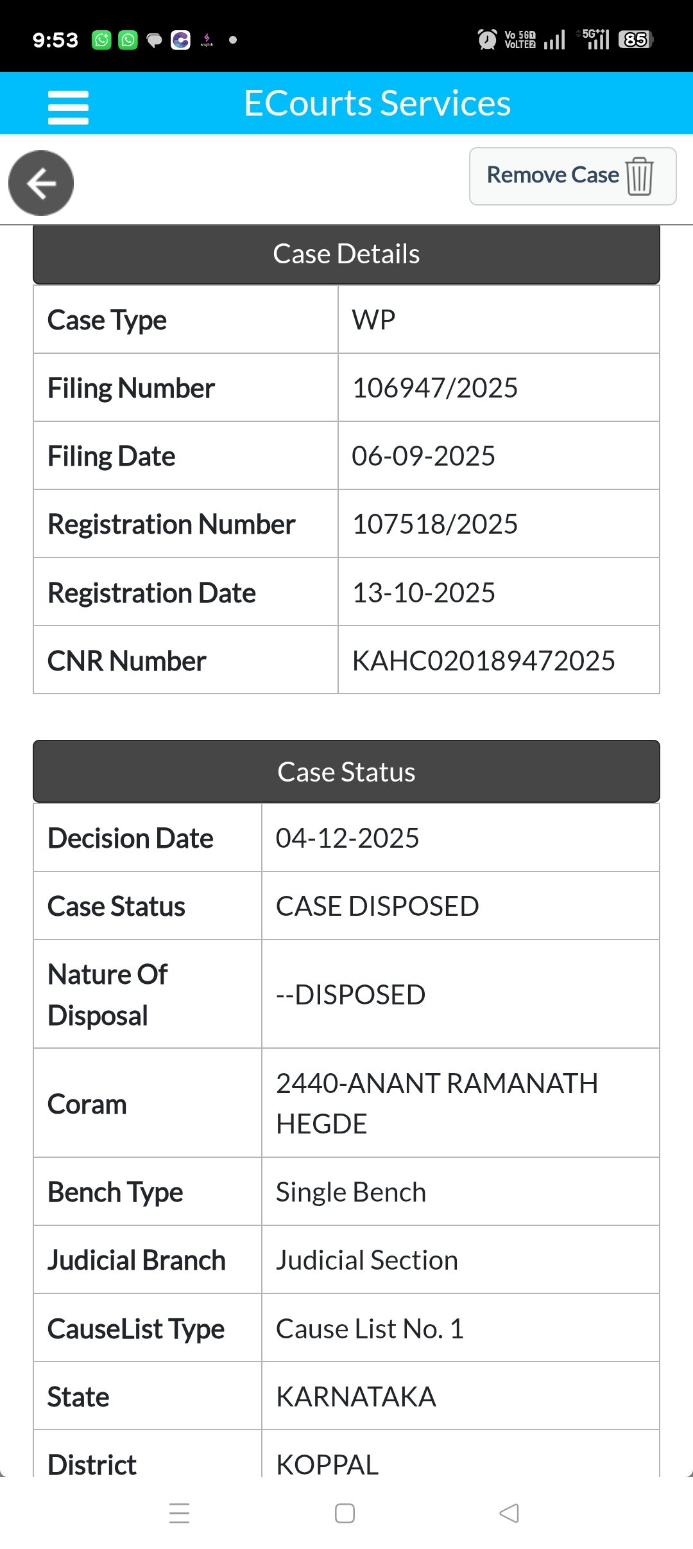693x1549 pixels.
Task: Tap the WhatsApp notification icon
Action: (128, 40)
